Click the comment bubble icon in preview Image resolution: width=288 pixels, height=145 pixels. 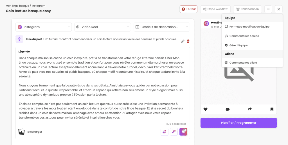point(228,109)
